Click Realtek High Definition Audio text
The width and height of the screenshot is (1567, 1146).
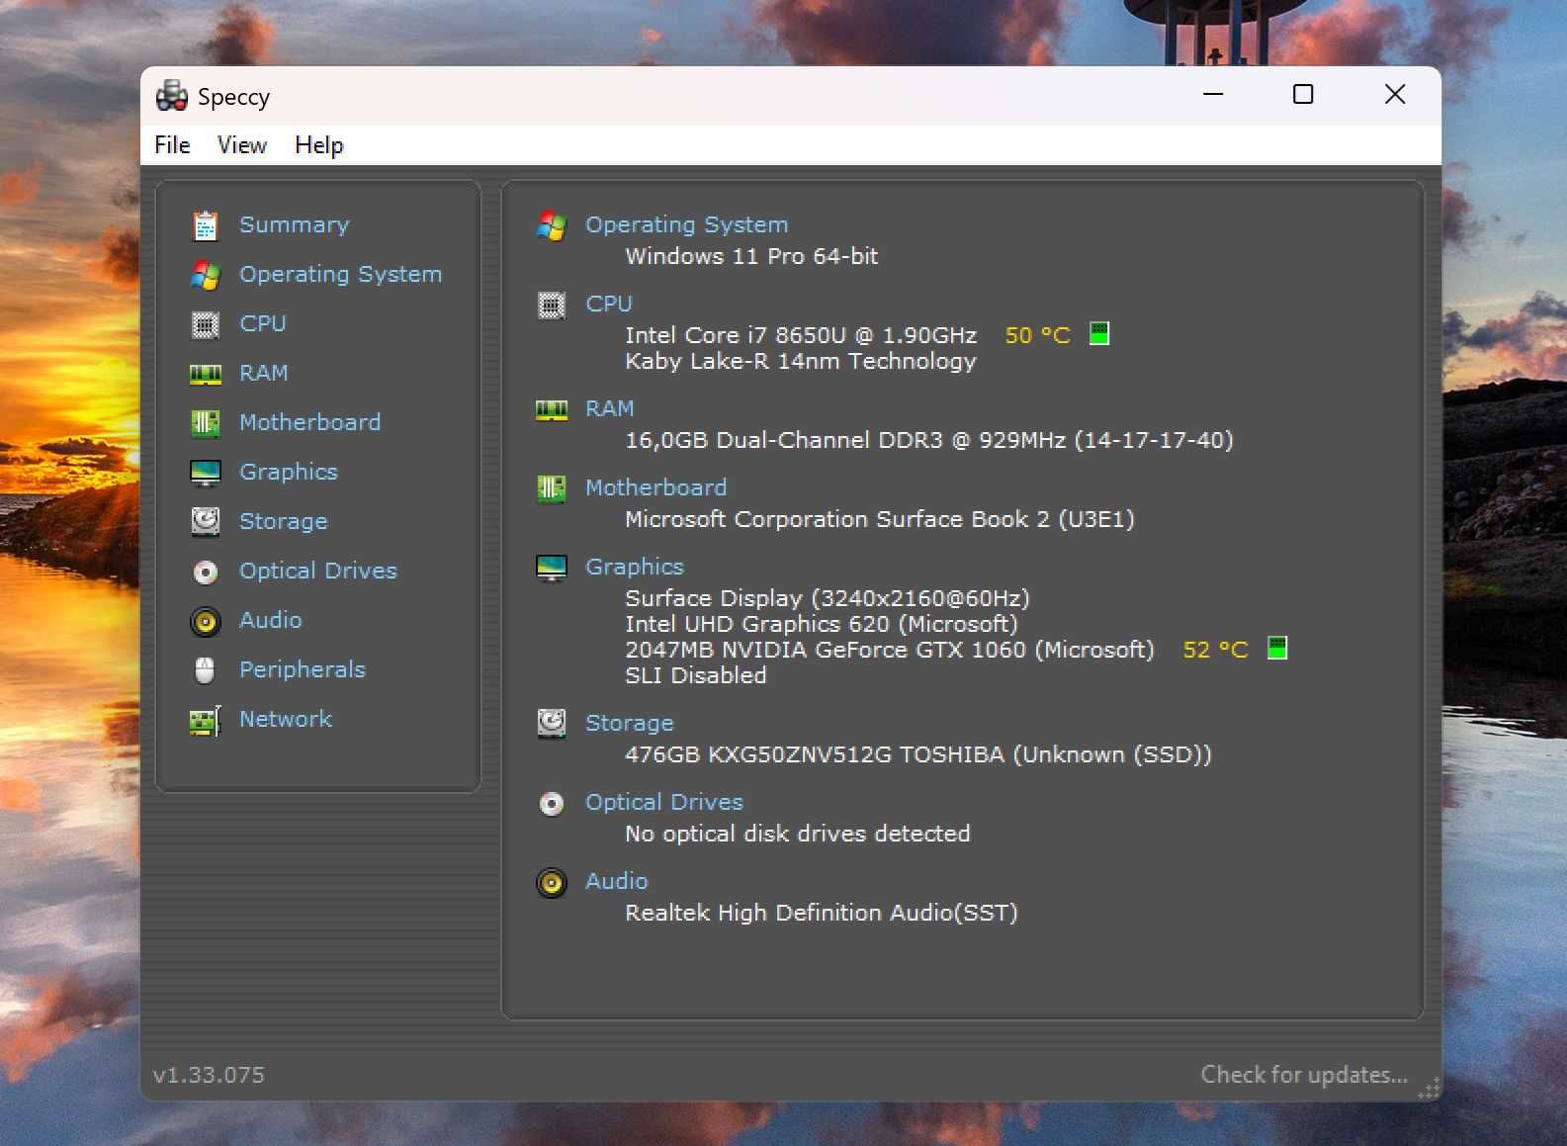822,914
